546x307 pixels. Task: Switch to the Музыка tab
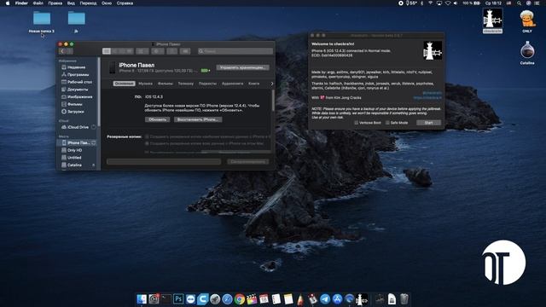coord(145,84)
